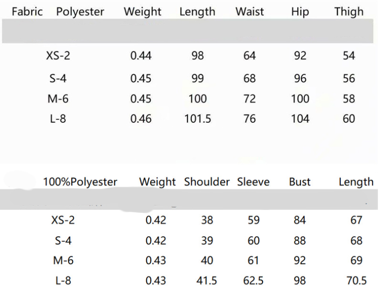Click the 101.5 length value
This screenshot has height=293, width=389.
pos(198,119)
